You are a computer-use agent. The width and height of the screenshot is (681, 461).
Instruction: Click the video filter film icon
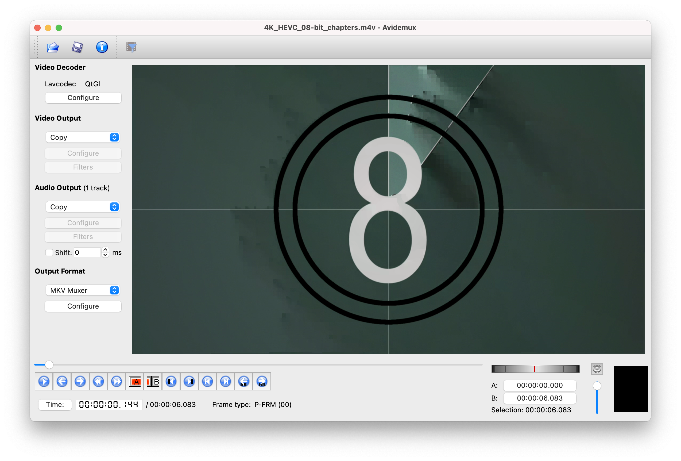pyautogui.click(x=131, y=47)
